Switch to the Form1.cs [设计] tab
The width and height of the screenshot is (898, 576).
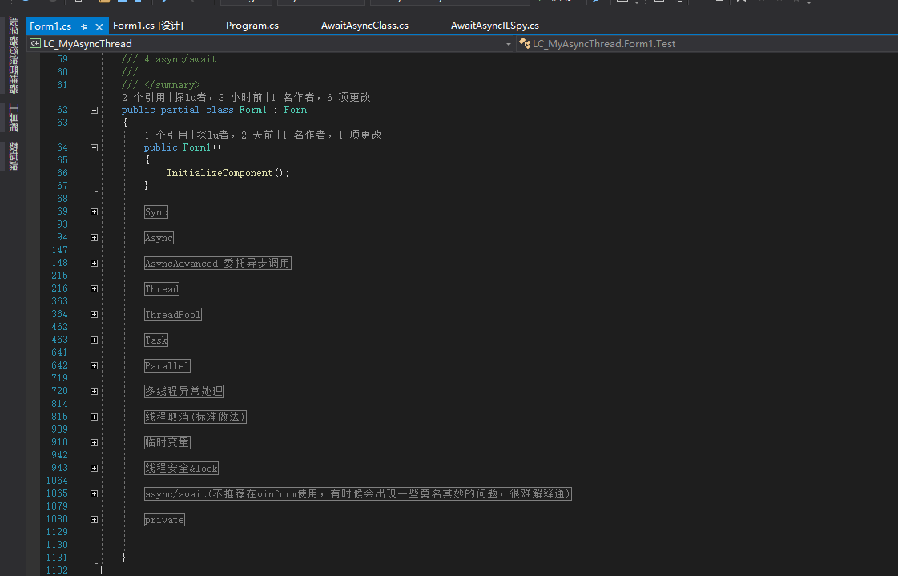click(x=147, y=26)
